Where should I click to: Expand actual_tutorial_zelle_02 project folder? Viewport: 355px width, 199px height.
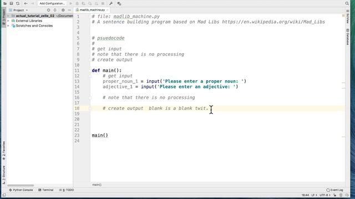coord(8,16)
